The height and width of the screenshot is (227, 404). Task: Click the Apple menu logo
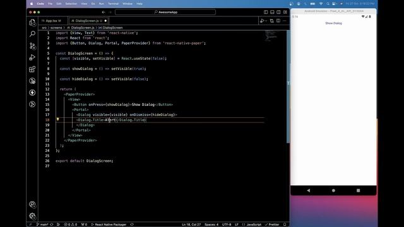tap(32, 4)
